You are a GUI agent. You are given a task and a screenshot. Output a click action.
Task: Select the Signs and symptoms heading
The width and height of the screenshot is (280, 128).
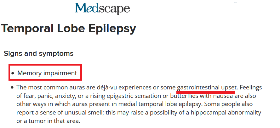click(38, 54)
